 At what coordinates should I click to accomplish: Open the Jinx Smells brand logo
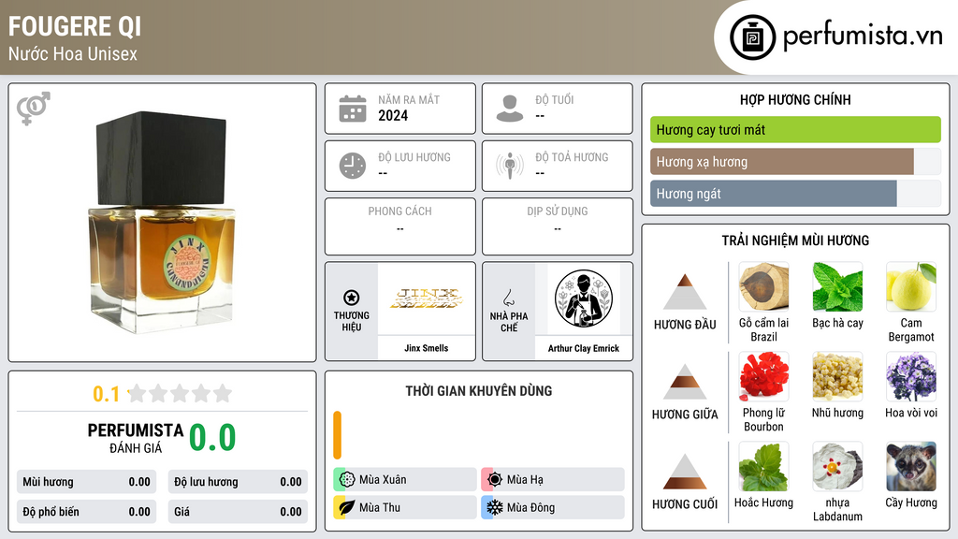[x=426, y=299]
